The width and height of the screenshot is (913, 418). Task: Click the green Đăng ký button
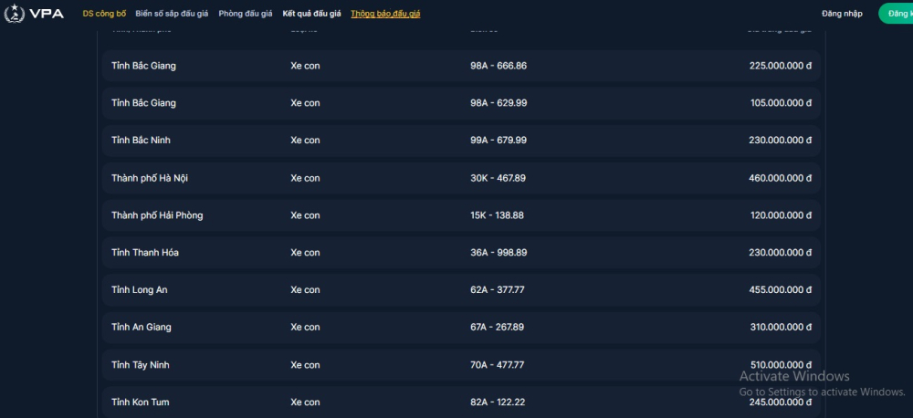[896, 14]
